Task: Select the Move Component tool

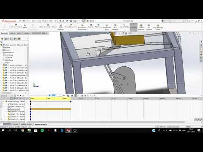Action: [x=71, y=26]
